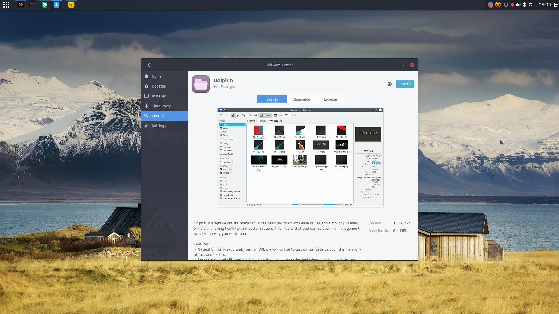Screen dimensions: 559x314
Task: Click the Dolphin app title
Action: click(x=223, y=81)
